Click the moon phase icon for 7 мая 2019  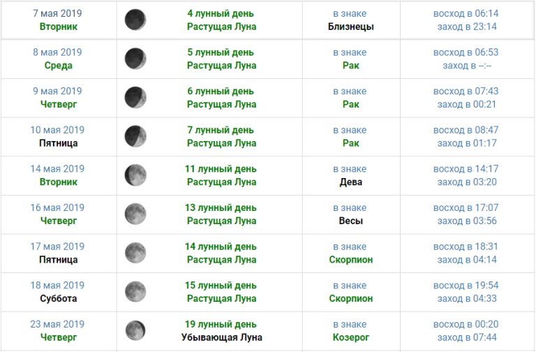pos(135,20)
